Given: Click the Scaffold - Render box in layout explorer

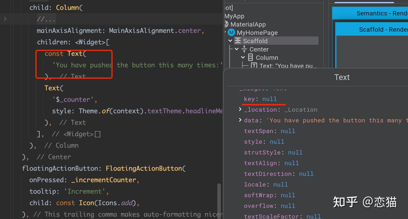Looking at the screenshot, I should [x=372, y=29].
